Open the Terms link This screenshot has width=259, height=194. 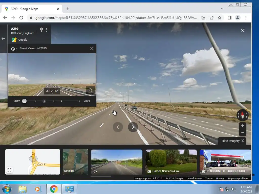(209, 179)
